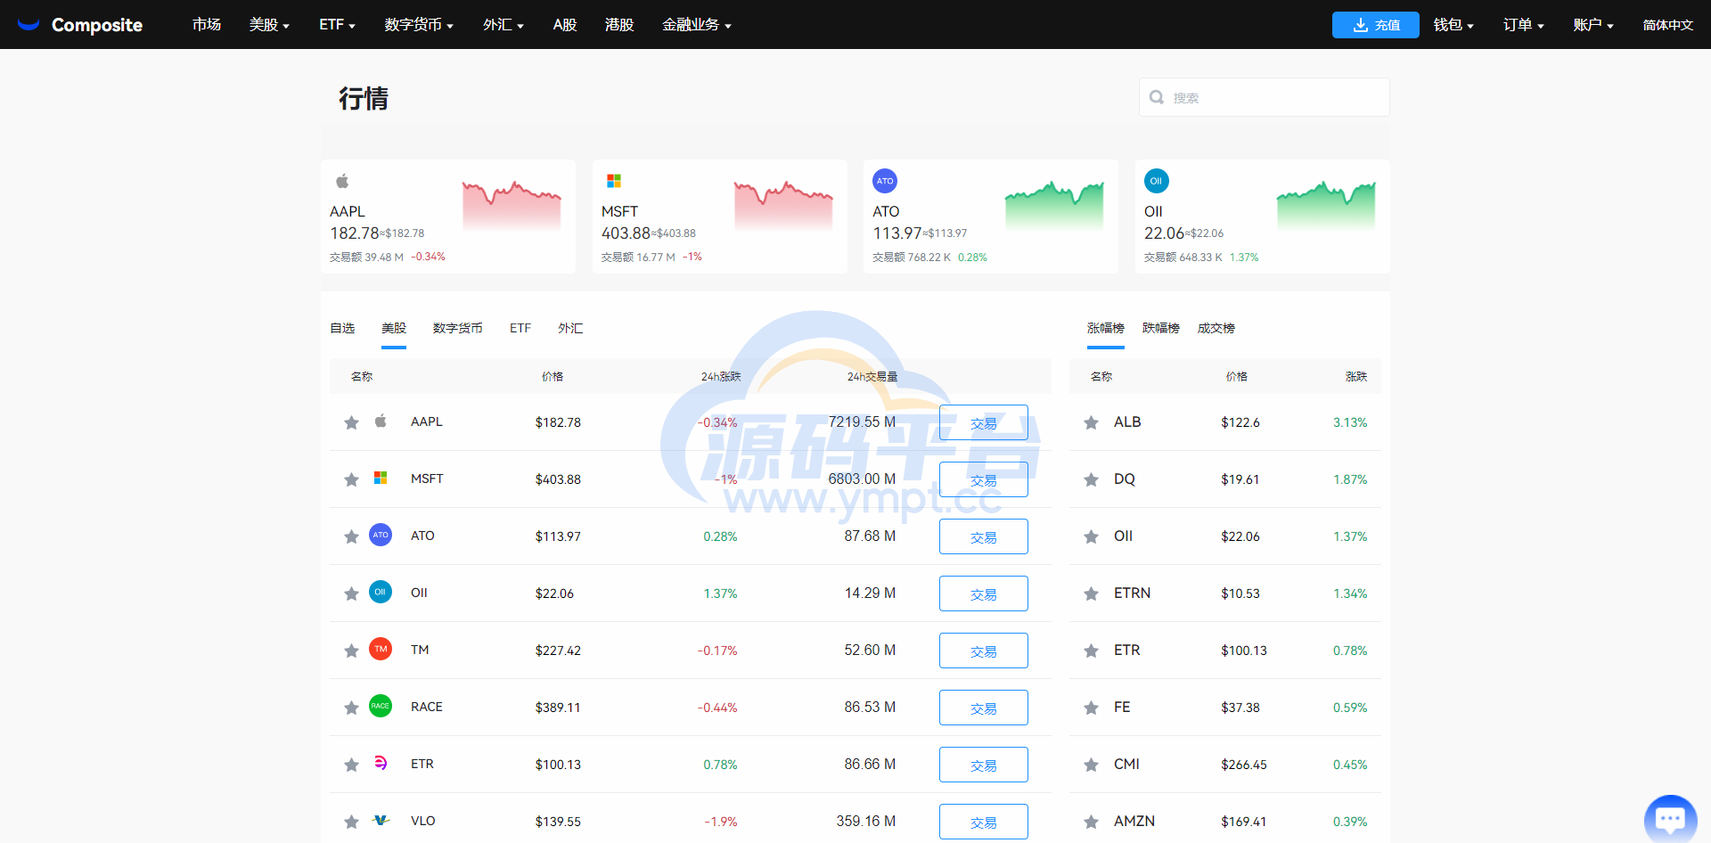Click the ETR icon in stock table
Viewport: 1711px width, 843px height.
(381, 764)
